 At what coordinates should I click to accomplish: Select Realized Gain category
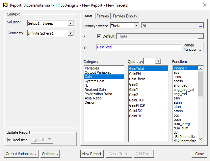pos(104,90)
